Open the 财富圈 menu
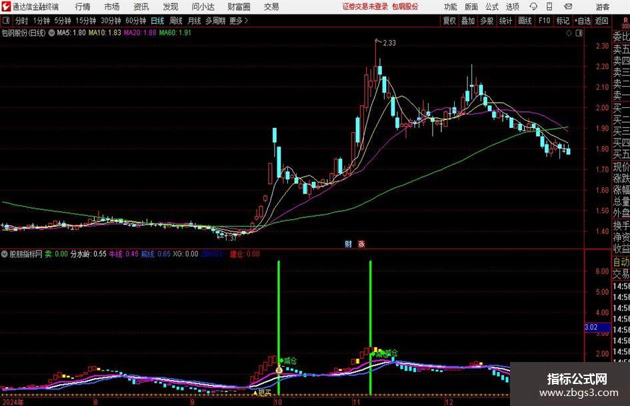Viewport: 630px width, 406px height. (239, 7)
